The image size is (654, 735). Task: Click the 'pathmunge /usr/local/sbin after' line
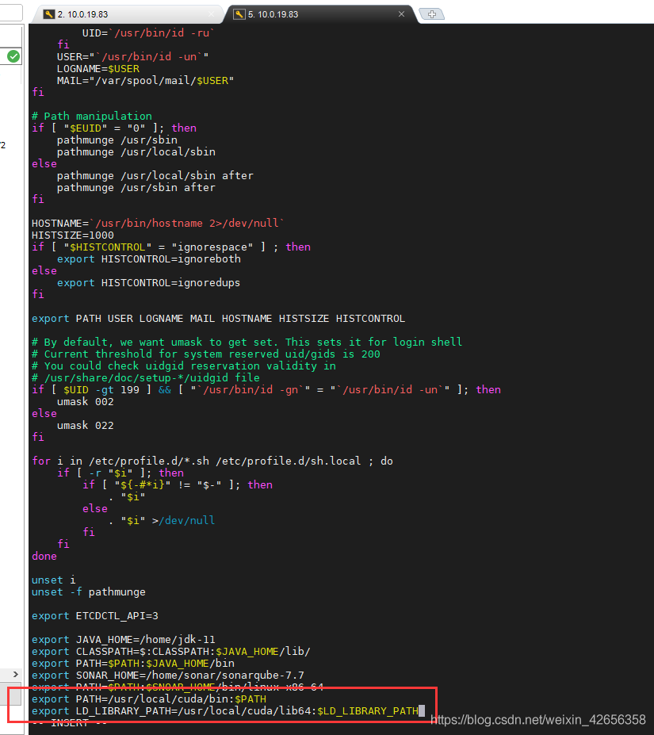click(x=155, y=176)
